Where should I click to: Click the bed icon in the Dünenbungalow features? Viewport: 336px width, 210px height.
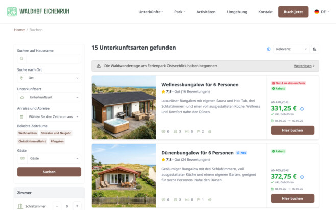pos(187,199)
